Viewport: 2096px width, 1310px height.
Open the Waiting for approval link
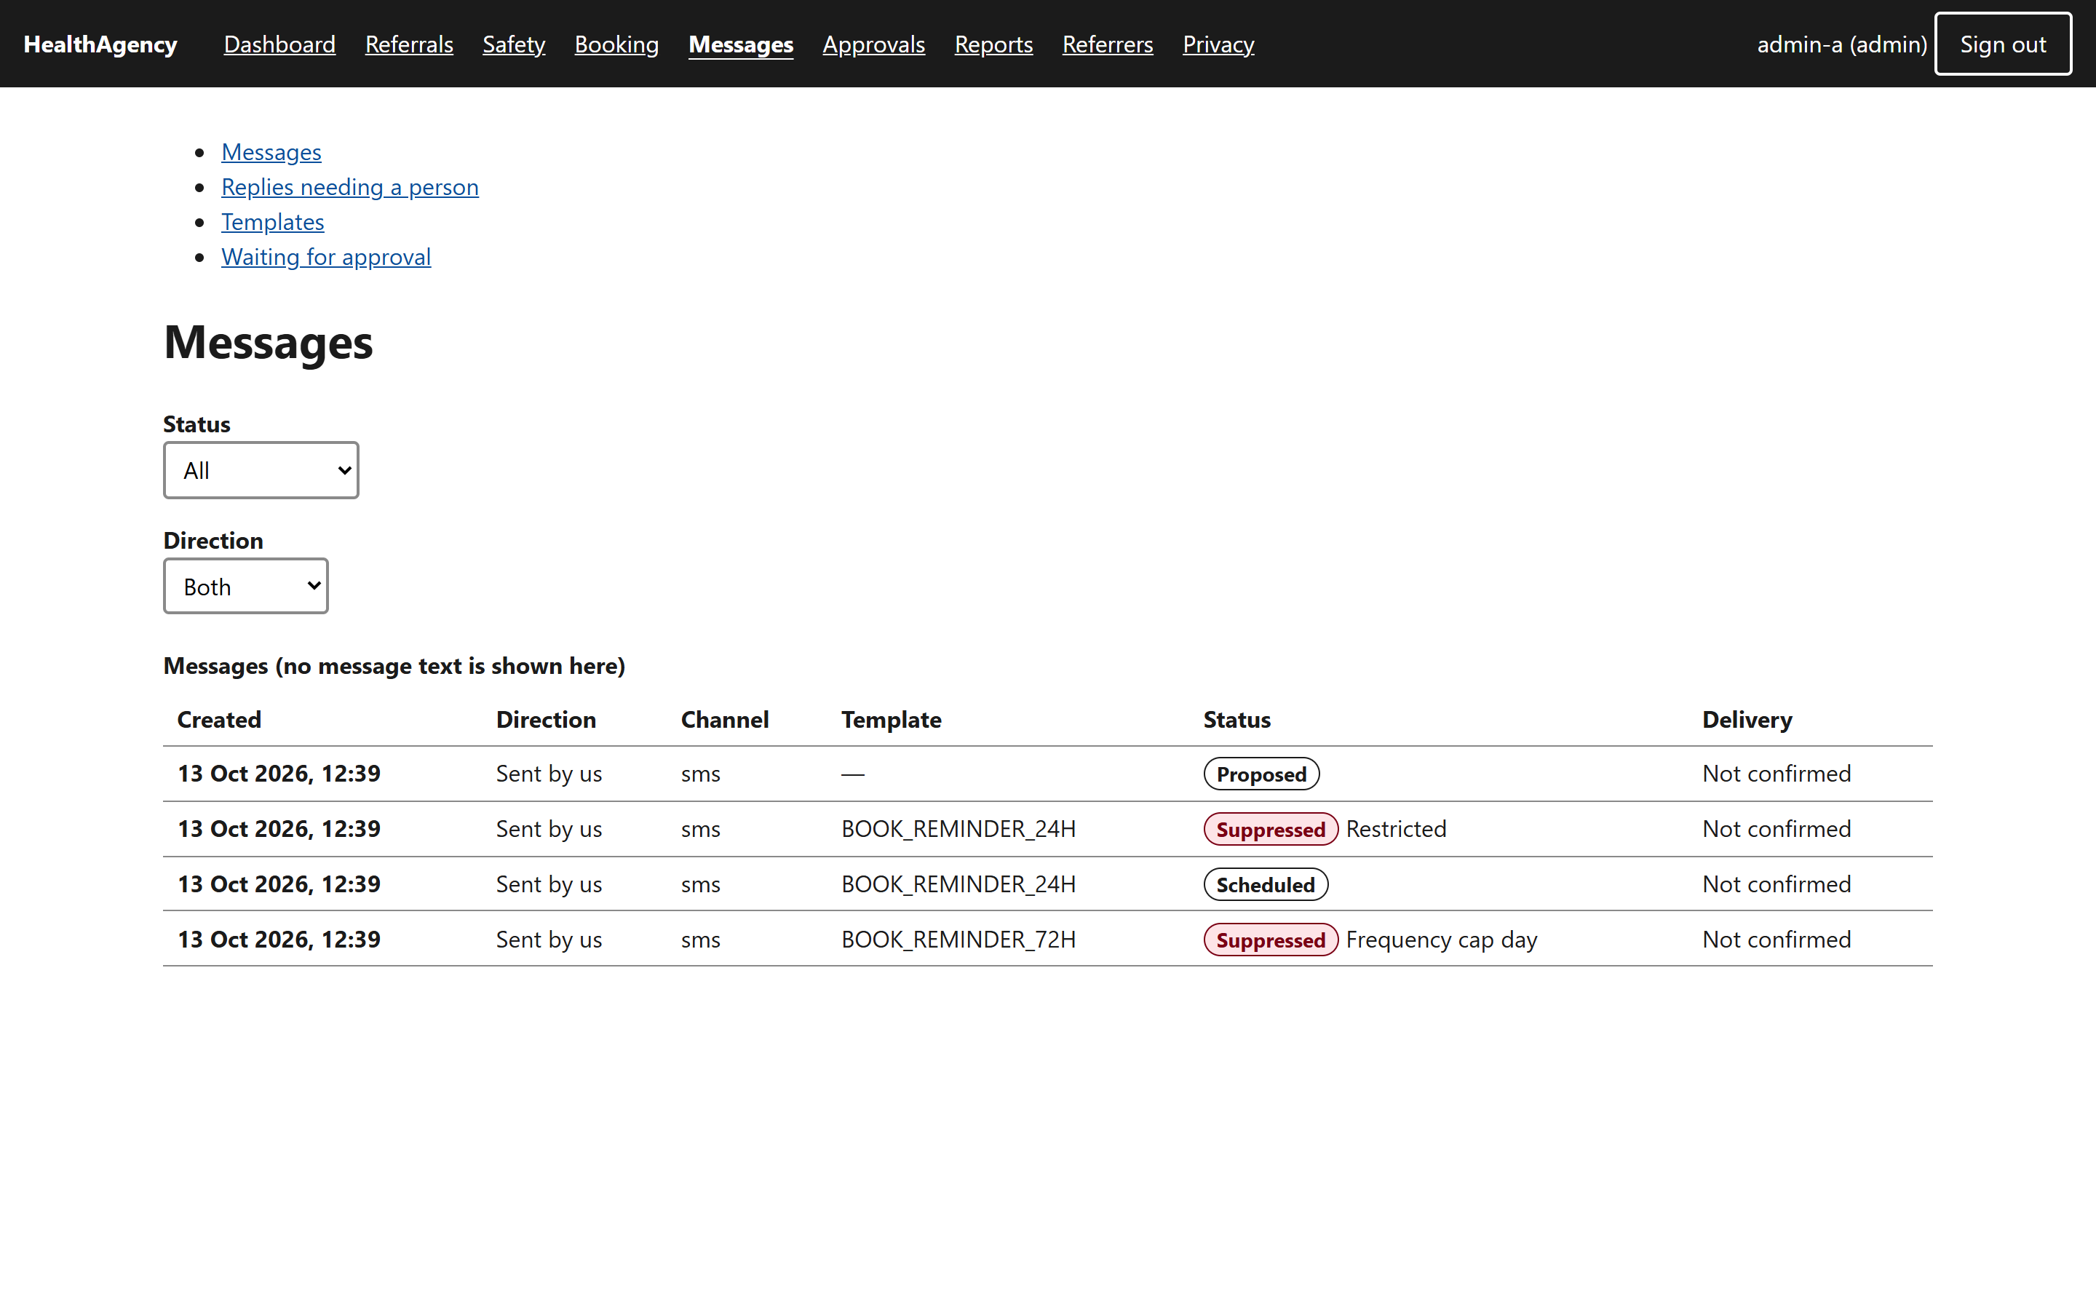(325, 256)
